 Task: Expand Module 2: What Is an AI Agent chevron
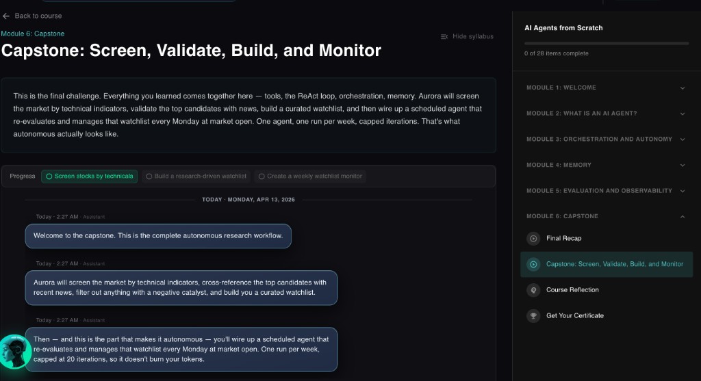[x=683, y=114]
